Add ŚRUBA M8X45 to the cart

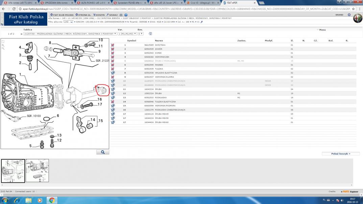click(113, 114)
